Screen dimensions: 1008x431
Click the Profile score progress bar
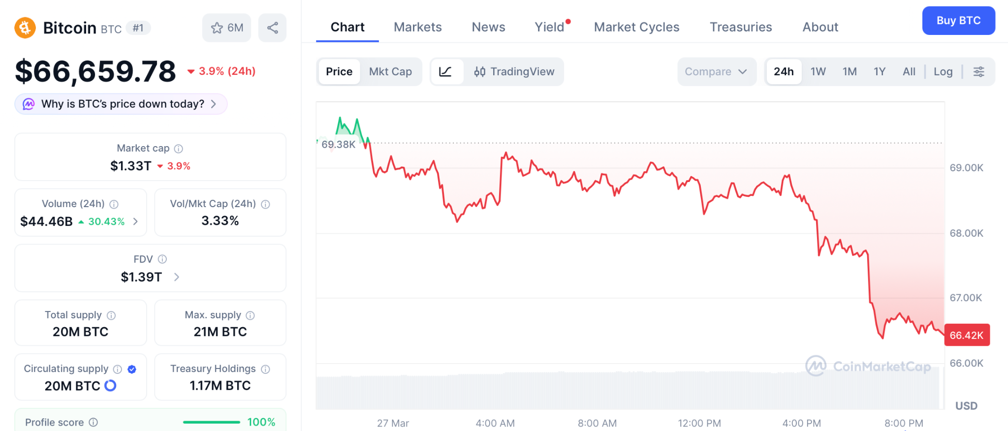click(x=211, y=422)
